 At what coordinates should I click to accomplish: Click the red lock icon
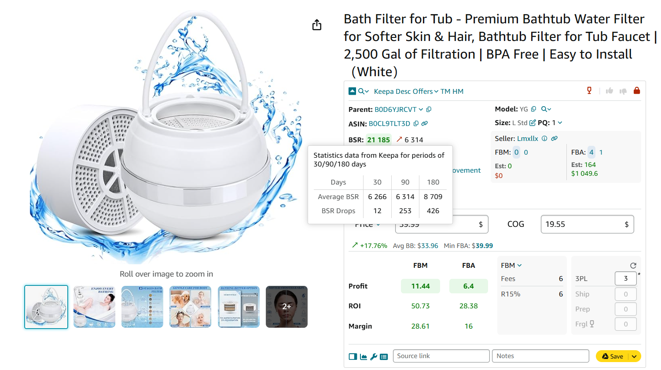pyautogui.click(x=636, y=91)
